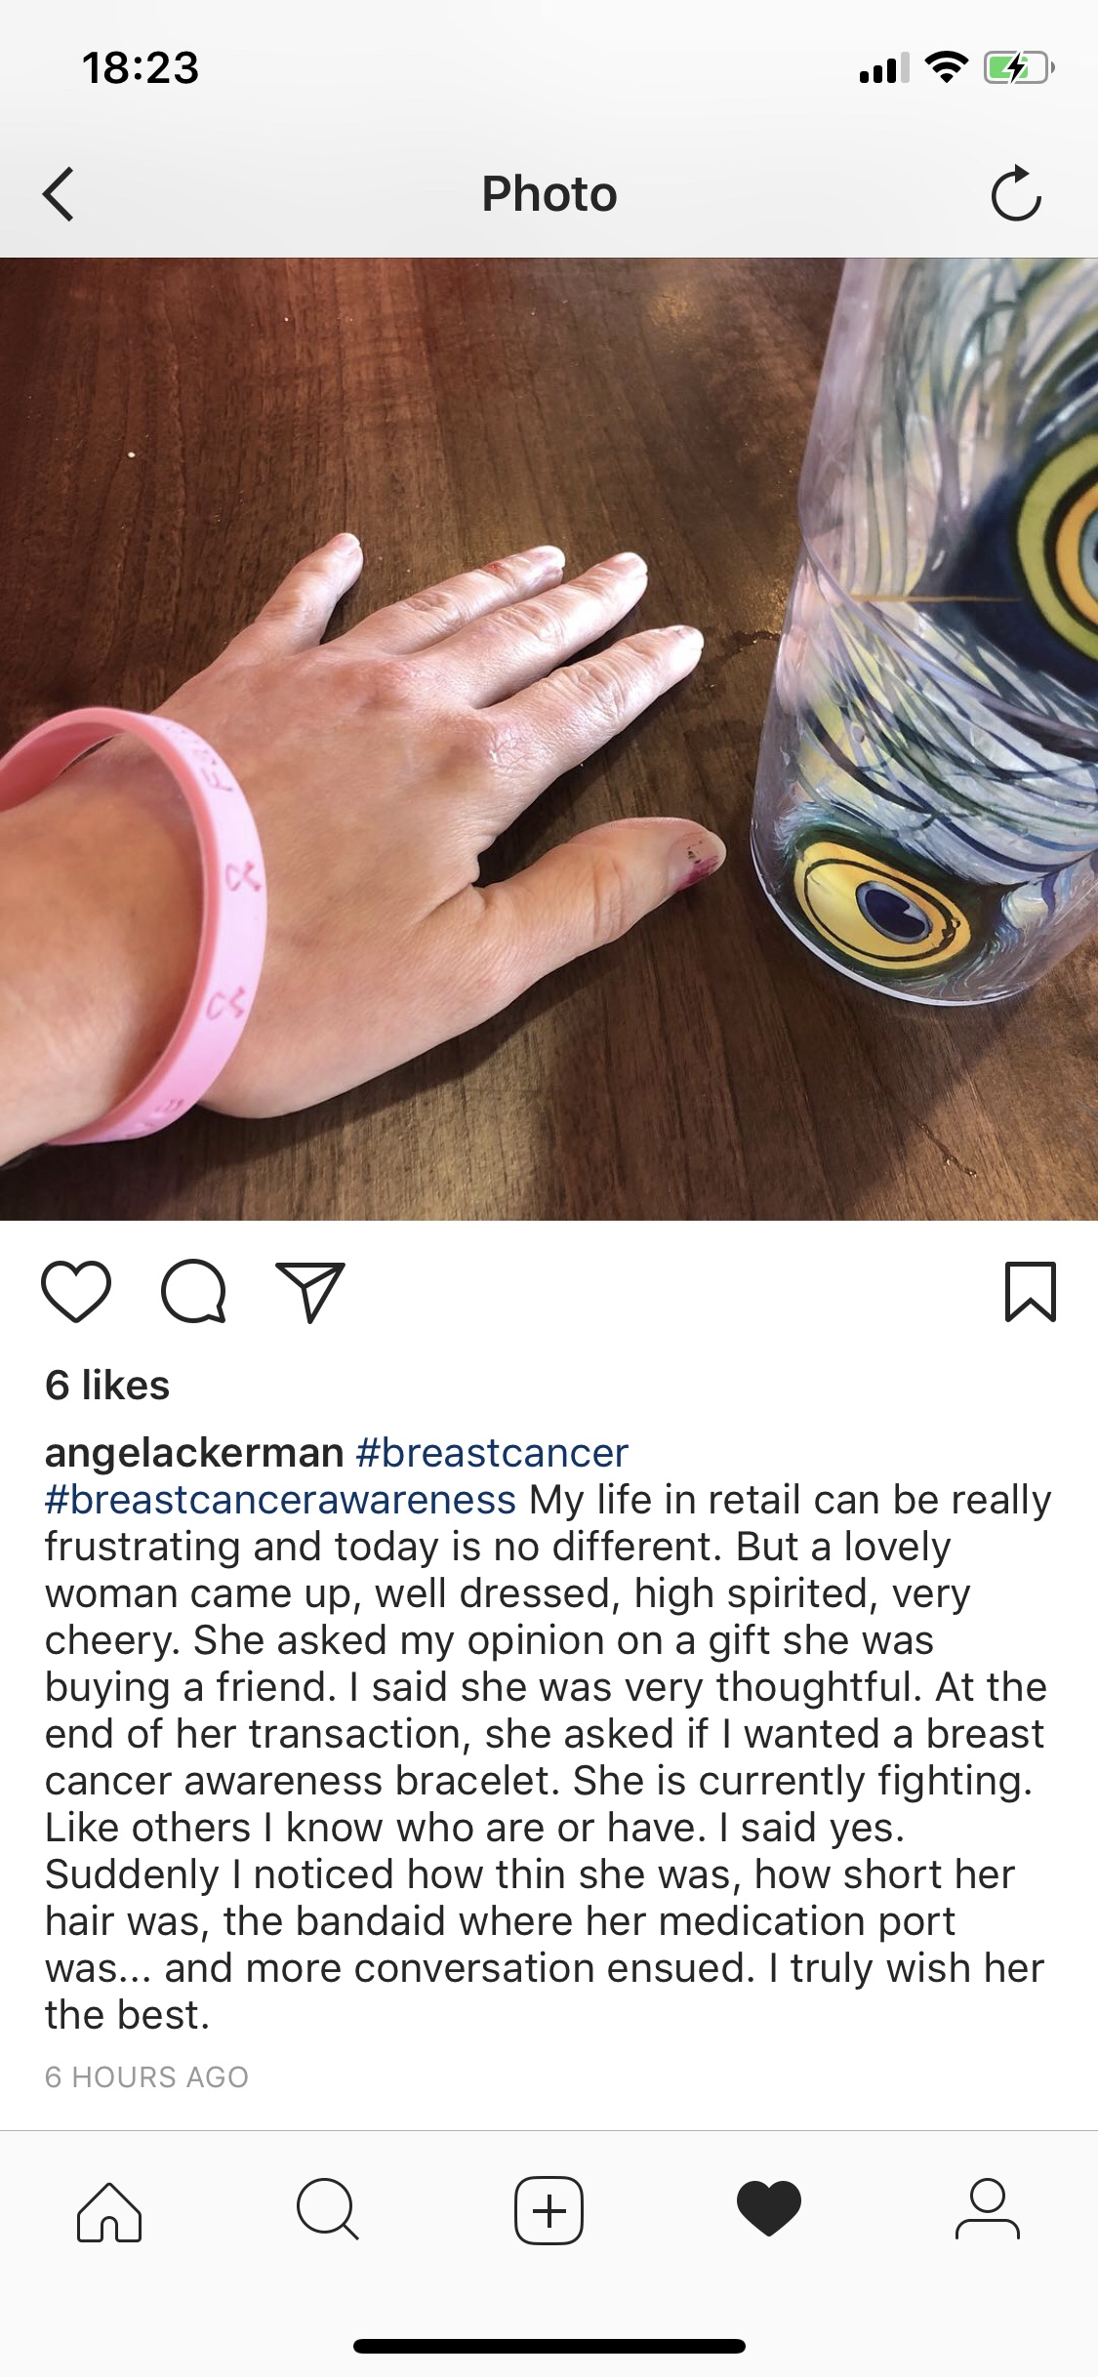Tap the Photo title in header

click(x=549, y=193)
